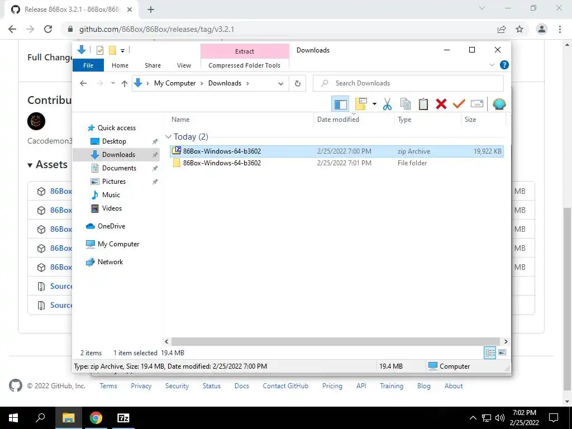Open Music in navigation pane
Image resolution: width=572 pixels, height=429 pixels.
(111, 195)
